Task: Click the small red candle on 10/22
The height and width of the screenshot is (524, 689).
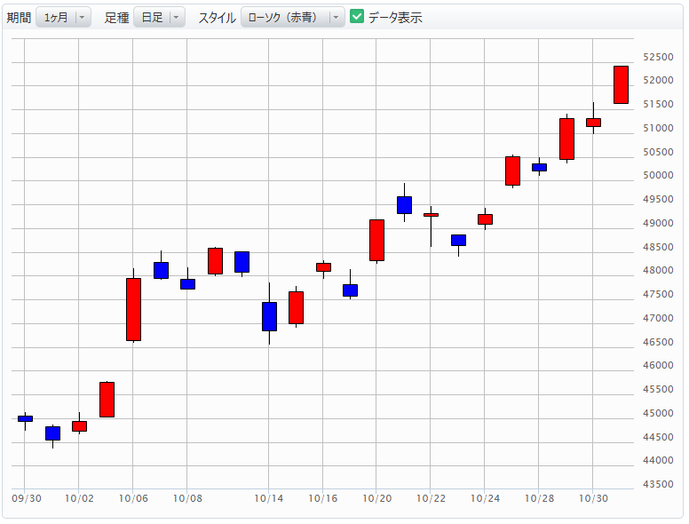Action: (x=431, y=215)
